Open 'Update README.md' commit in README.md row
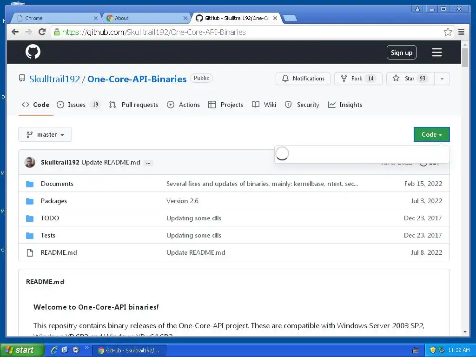The height and width of the screenshot is (357, 476). click(196, 252)
